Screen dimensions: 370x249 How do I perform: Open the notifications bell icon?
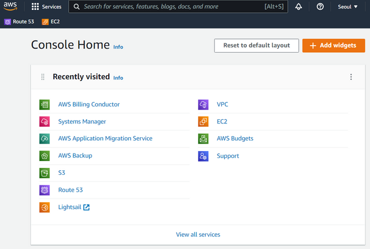pyautogui.click(x=298, y=6)
